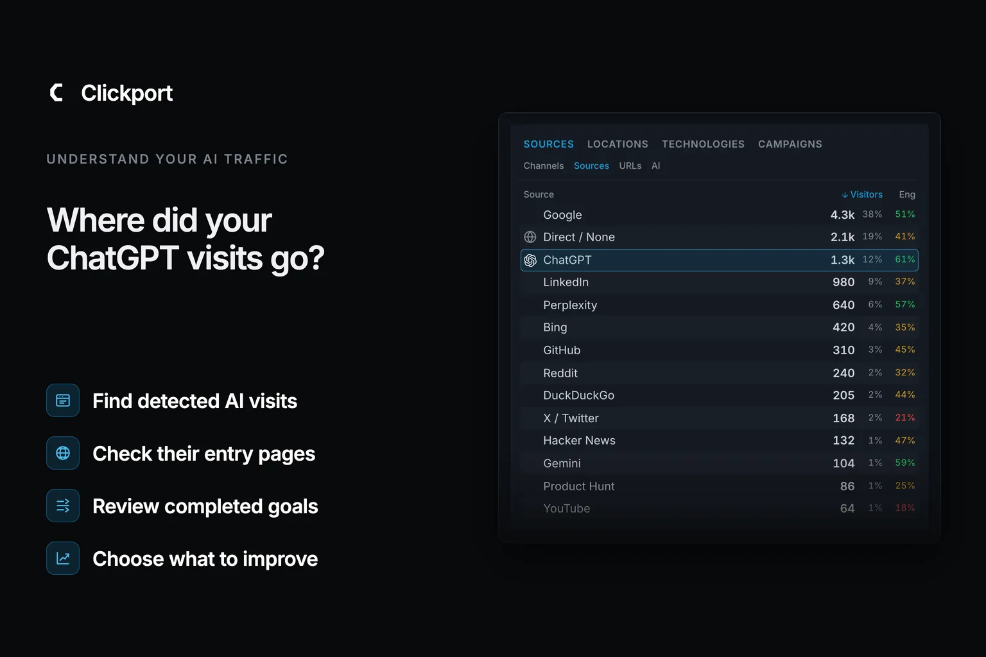
Task: Click the globe icon in Direct / None row
Action: click(530, 237)
